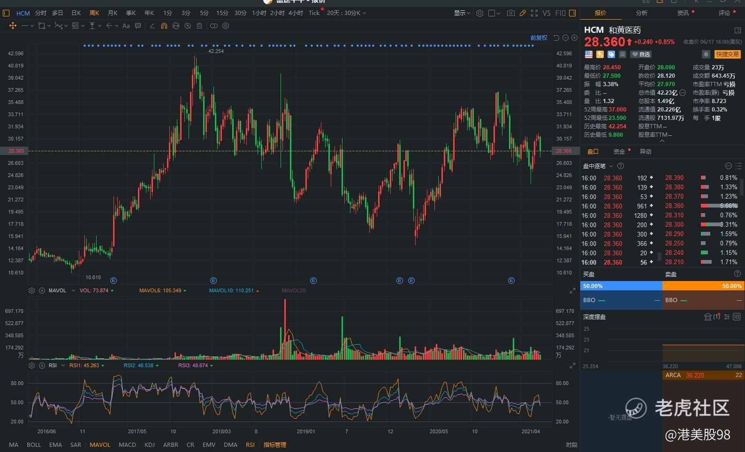
Task: Click the tick list scrollbar thumb
Action: 660,256
